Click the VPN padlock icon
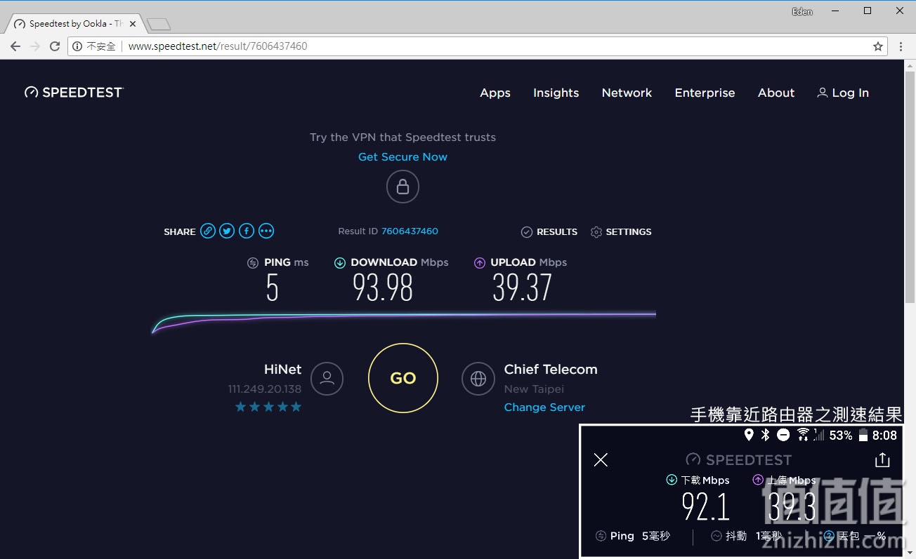916x559 pixels. (x=403, y=187)
